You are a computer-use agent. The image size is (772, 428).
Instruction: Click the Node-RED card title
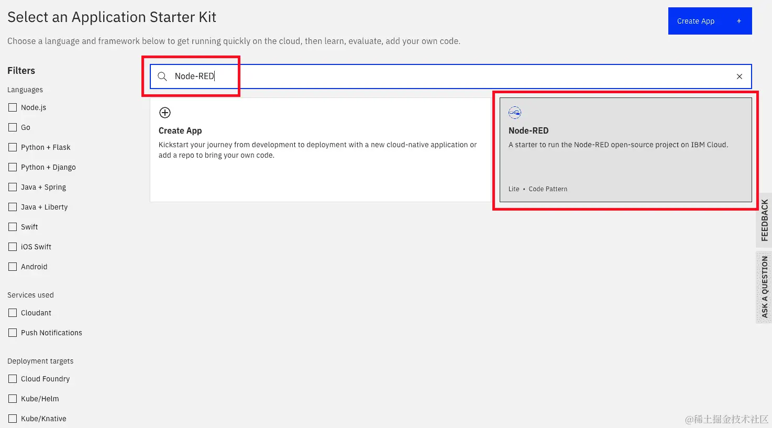pyautogui.click(x=528, y=130)
